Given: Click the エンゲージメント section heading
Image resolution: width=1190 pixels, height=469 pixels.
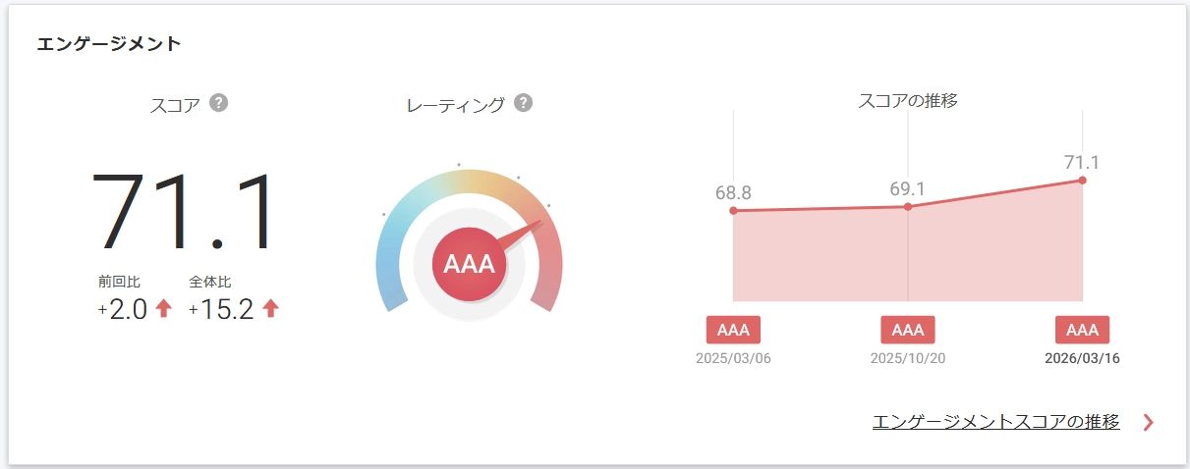Looking at the screenshot, I should click(x=109, y=44).
